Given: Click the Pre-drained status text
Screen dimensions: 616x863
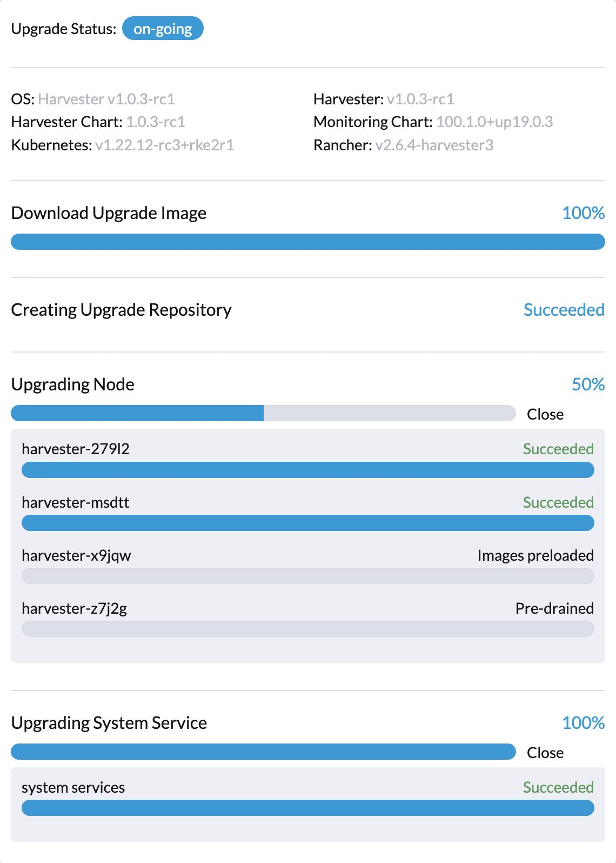Looking at the screenshot, I should pos(554,609).
